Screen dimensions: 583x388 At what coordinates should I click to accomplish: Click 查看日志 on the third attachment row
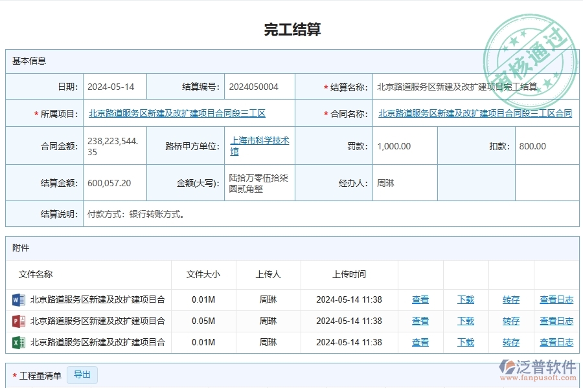coord(556,342)
